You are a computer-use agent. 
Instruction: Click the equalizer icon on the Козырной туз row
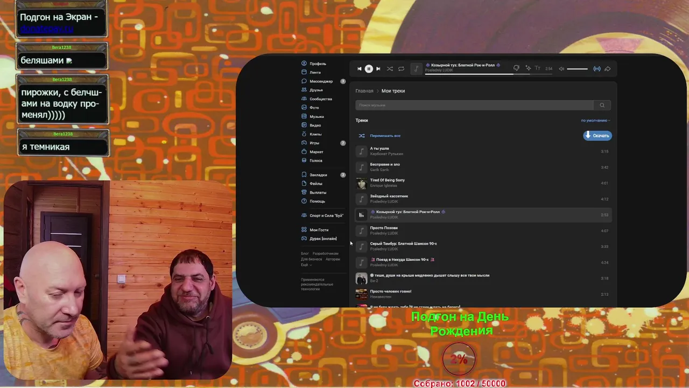[x=361, y=215]
